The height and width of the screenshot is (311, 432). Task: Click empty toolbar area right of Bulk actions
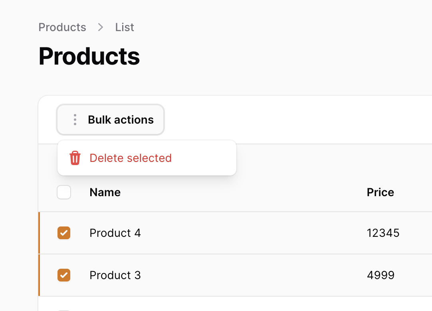[x=297, y=120]
